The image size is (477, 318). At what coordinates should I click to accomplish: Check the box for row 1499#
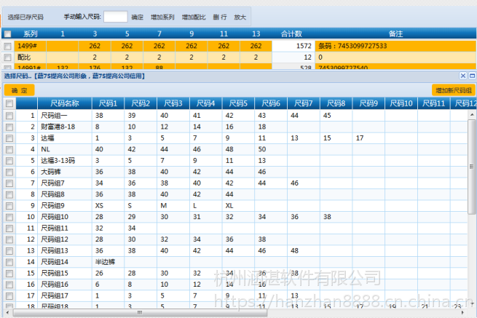7,47
